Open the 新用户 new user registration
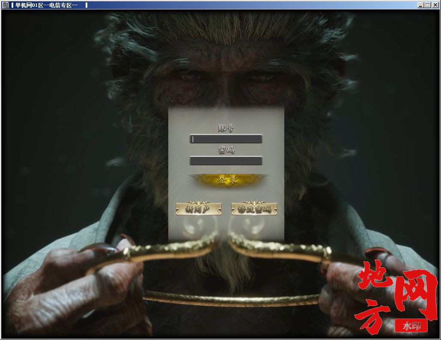The width and height of the screenshot is (441, 340). tap(198, 209)
